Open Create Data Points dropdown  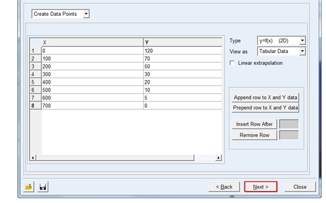61,14
